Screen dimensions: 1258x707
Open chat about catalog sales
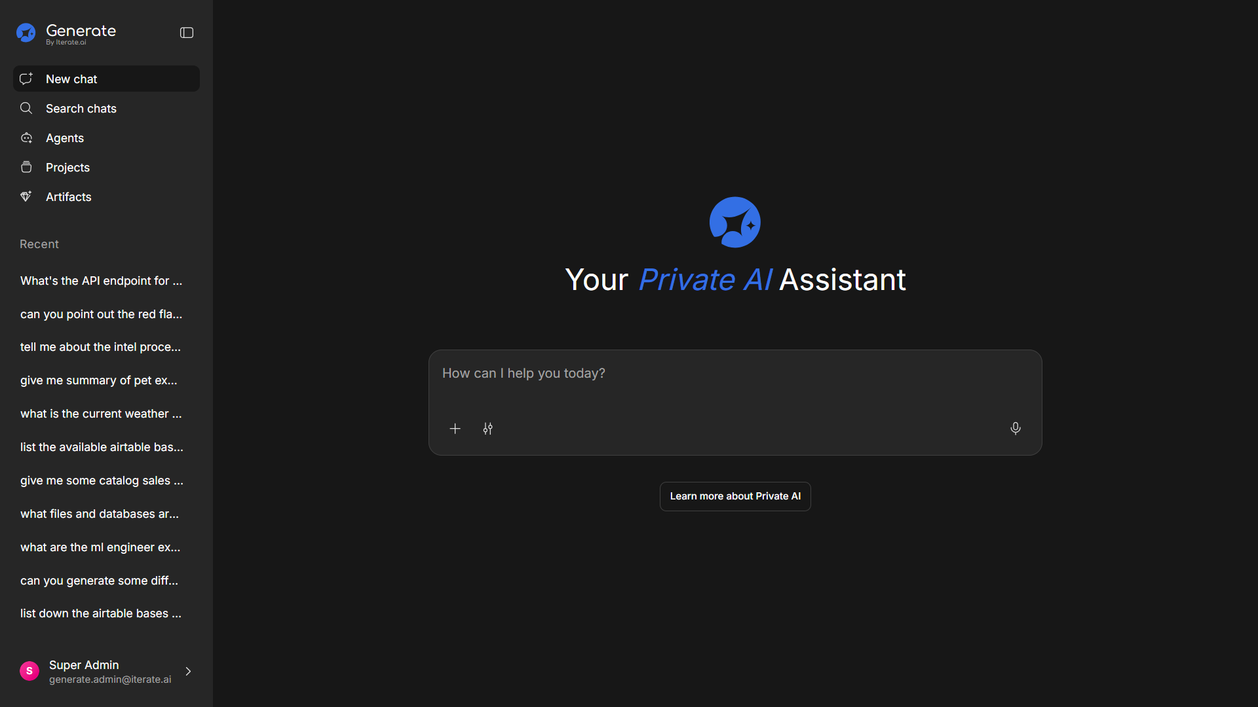click(102, 480)
